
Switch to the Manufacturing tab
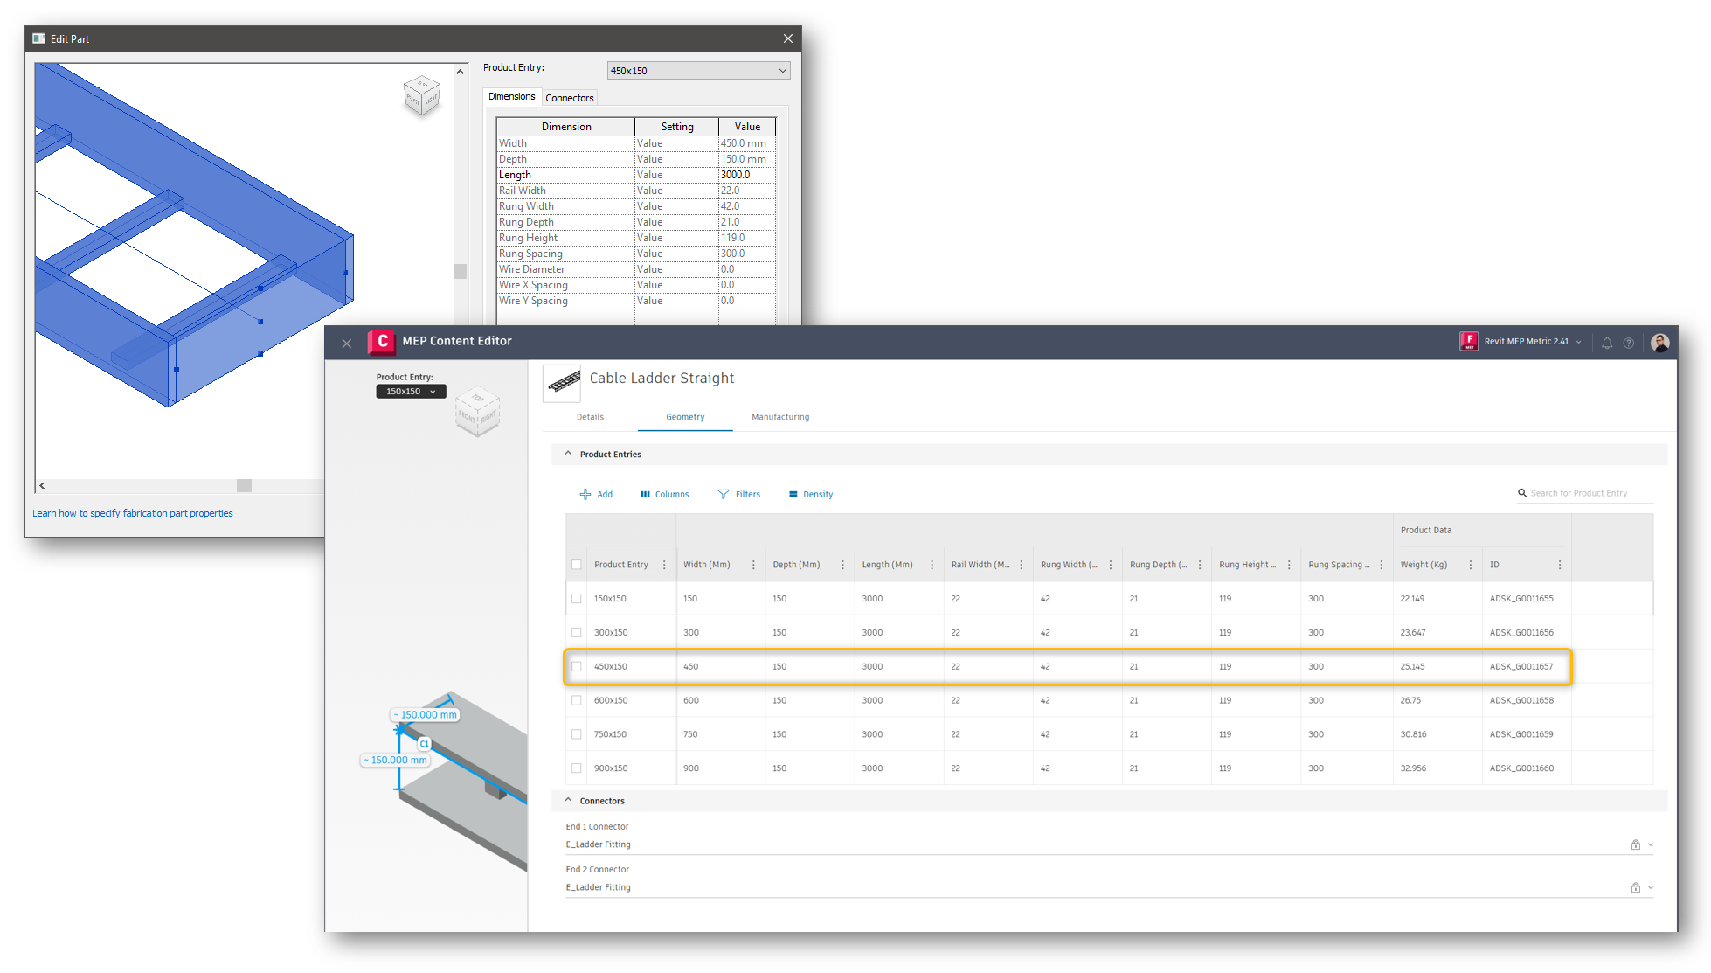click(780, 417)
